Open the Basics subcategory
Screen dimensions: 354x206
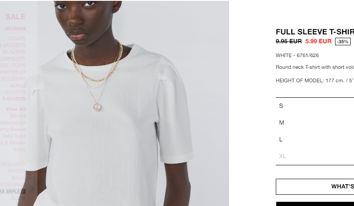pos(18,116)
